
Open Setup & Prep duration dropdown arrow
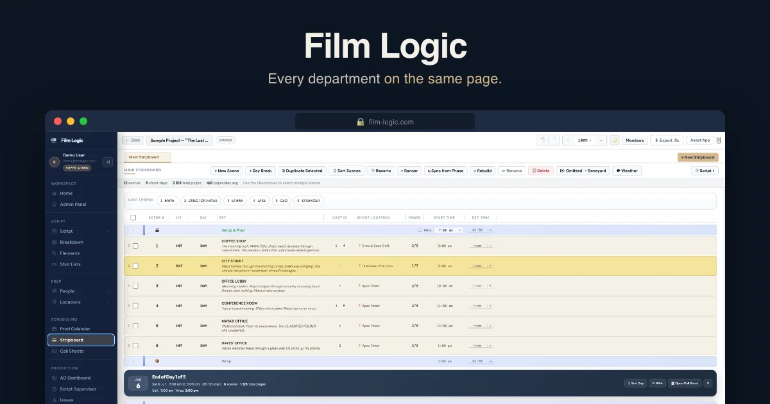[x=491, y=230]
